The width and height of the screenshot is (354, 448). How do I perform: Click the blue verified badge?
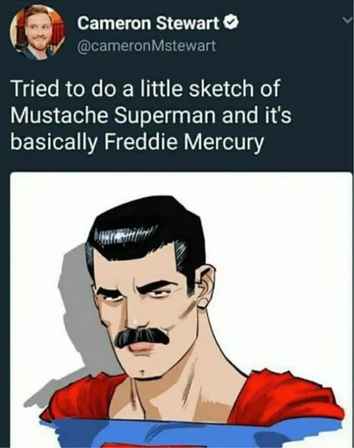point(232,23)
